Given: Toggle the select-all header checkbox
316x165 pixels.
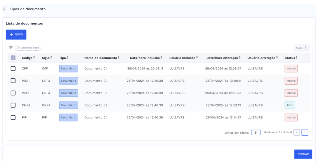Looking at the screenshot, I should click(x=13, y=58).
